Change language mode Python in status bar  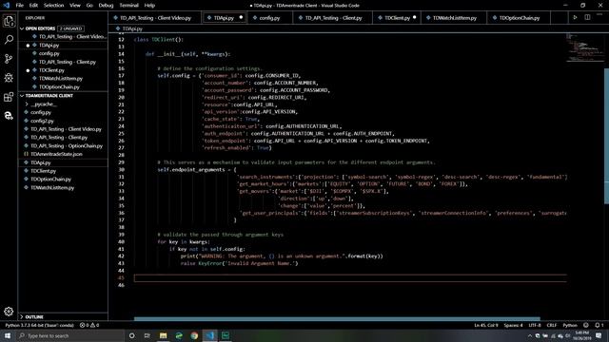click(570, 325)
